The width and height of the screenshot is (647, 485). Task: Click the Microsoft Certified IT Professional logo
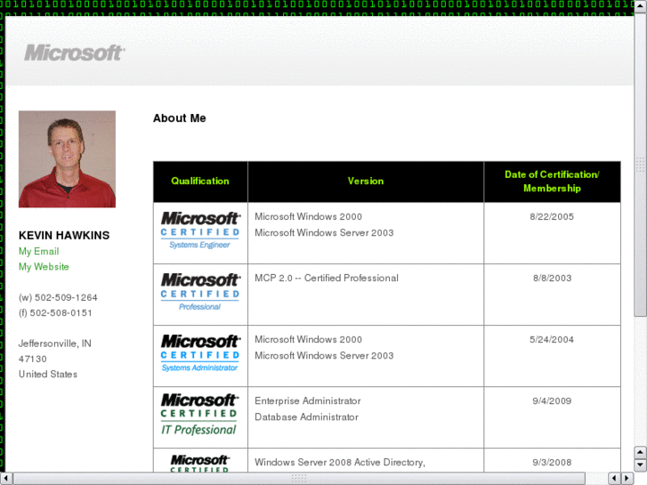(x=198, y=415)
